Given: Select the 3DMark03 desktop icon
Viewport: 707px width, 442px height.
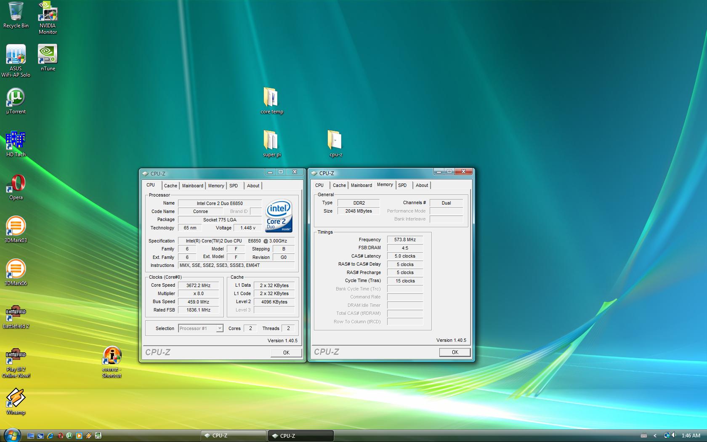Looking at the screenshot, I should click(16, 230).
